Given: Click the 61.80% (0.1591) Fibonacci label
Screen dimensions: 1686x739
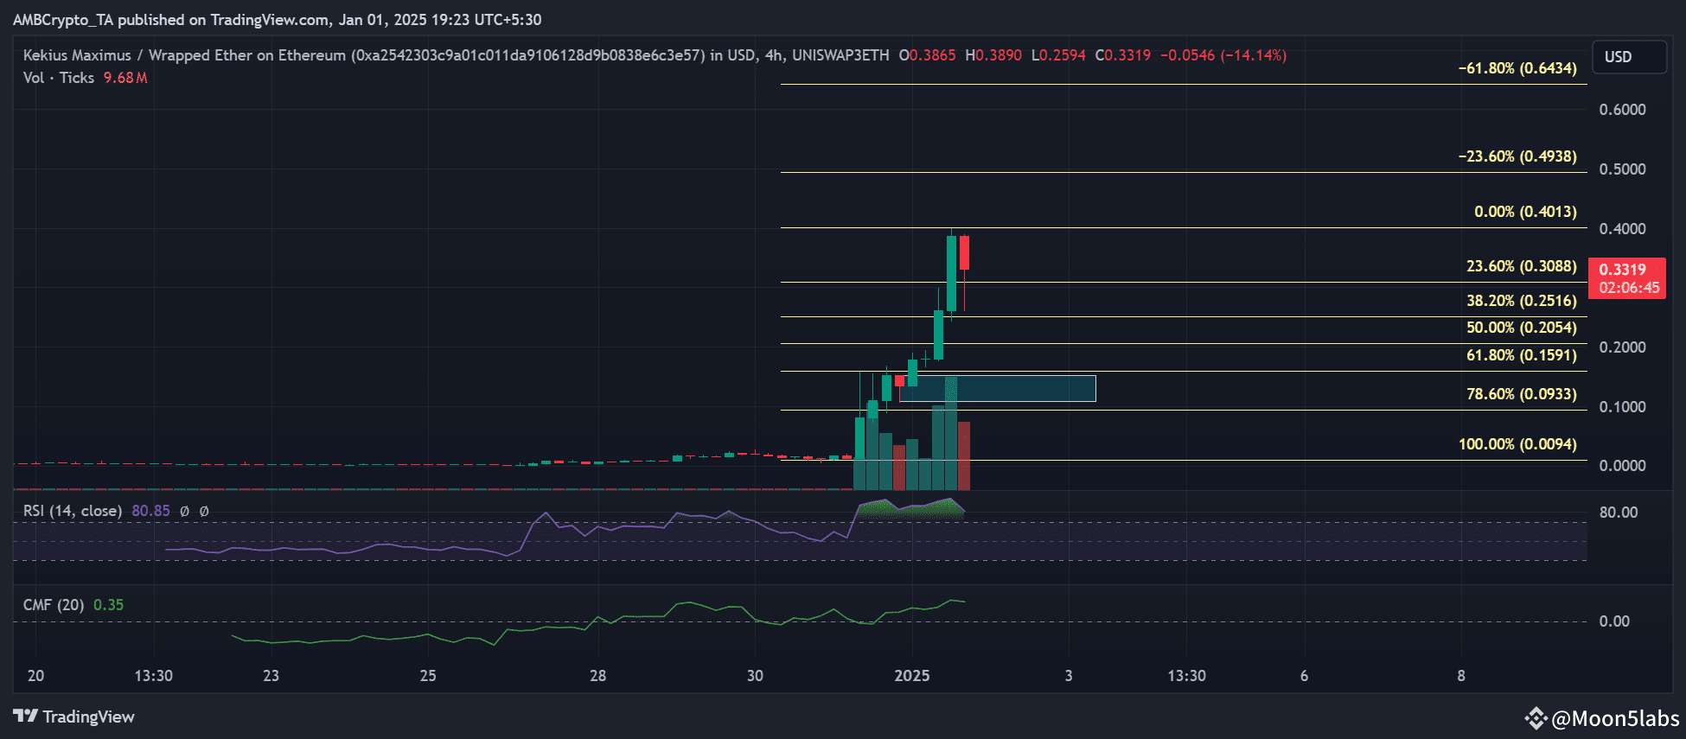Looking at the screenshot, I should [x=1522, y=355].
